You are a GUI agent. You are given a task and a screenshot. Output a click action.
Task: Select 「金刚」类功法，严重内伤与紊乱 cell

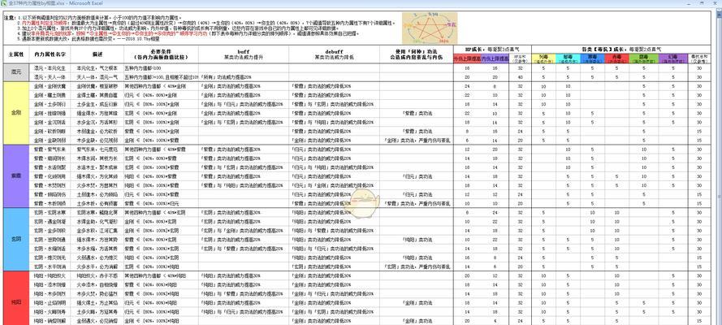pyautogui.click(x=417, y=140)
